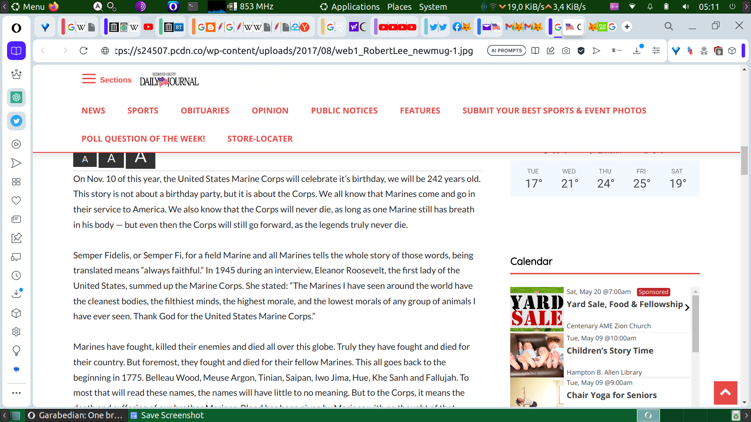Go back to the previous page

click(43, 51)
